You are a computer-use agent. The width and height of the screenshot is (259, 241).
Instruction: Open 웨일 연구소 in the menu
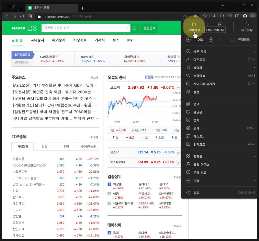point(219,164)
